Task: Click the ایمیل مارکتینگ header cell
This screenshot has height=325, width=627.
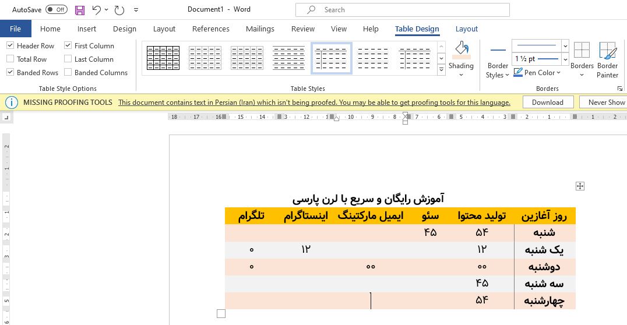Action: pos(371,216)
